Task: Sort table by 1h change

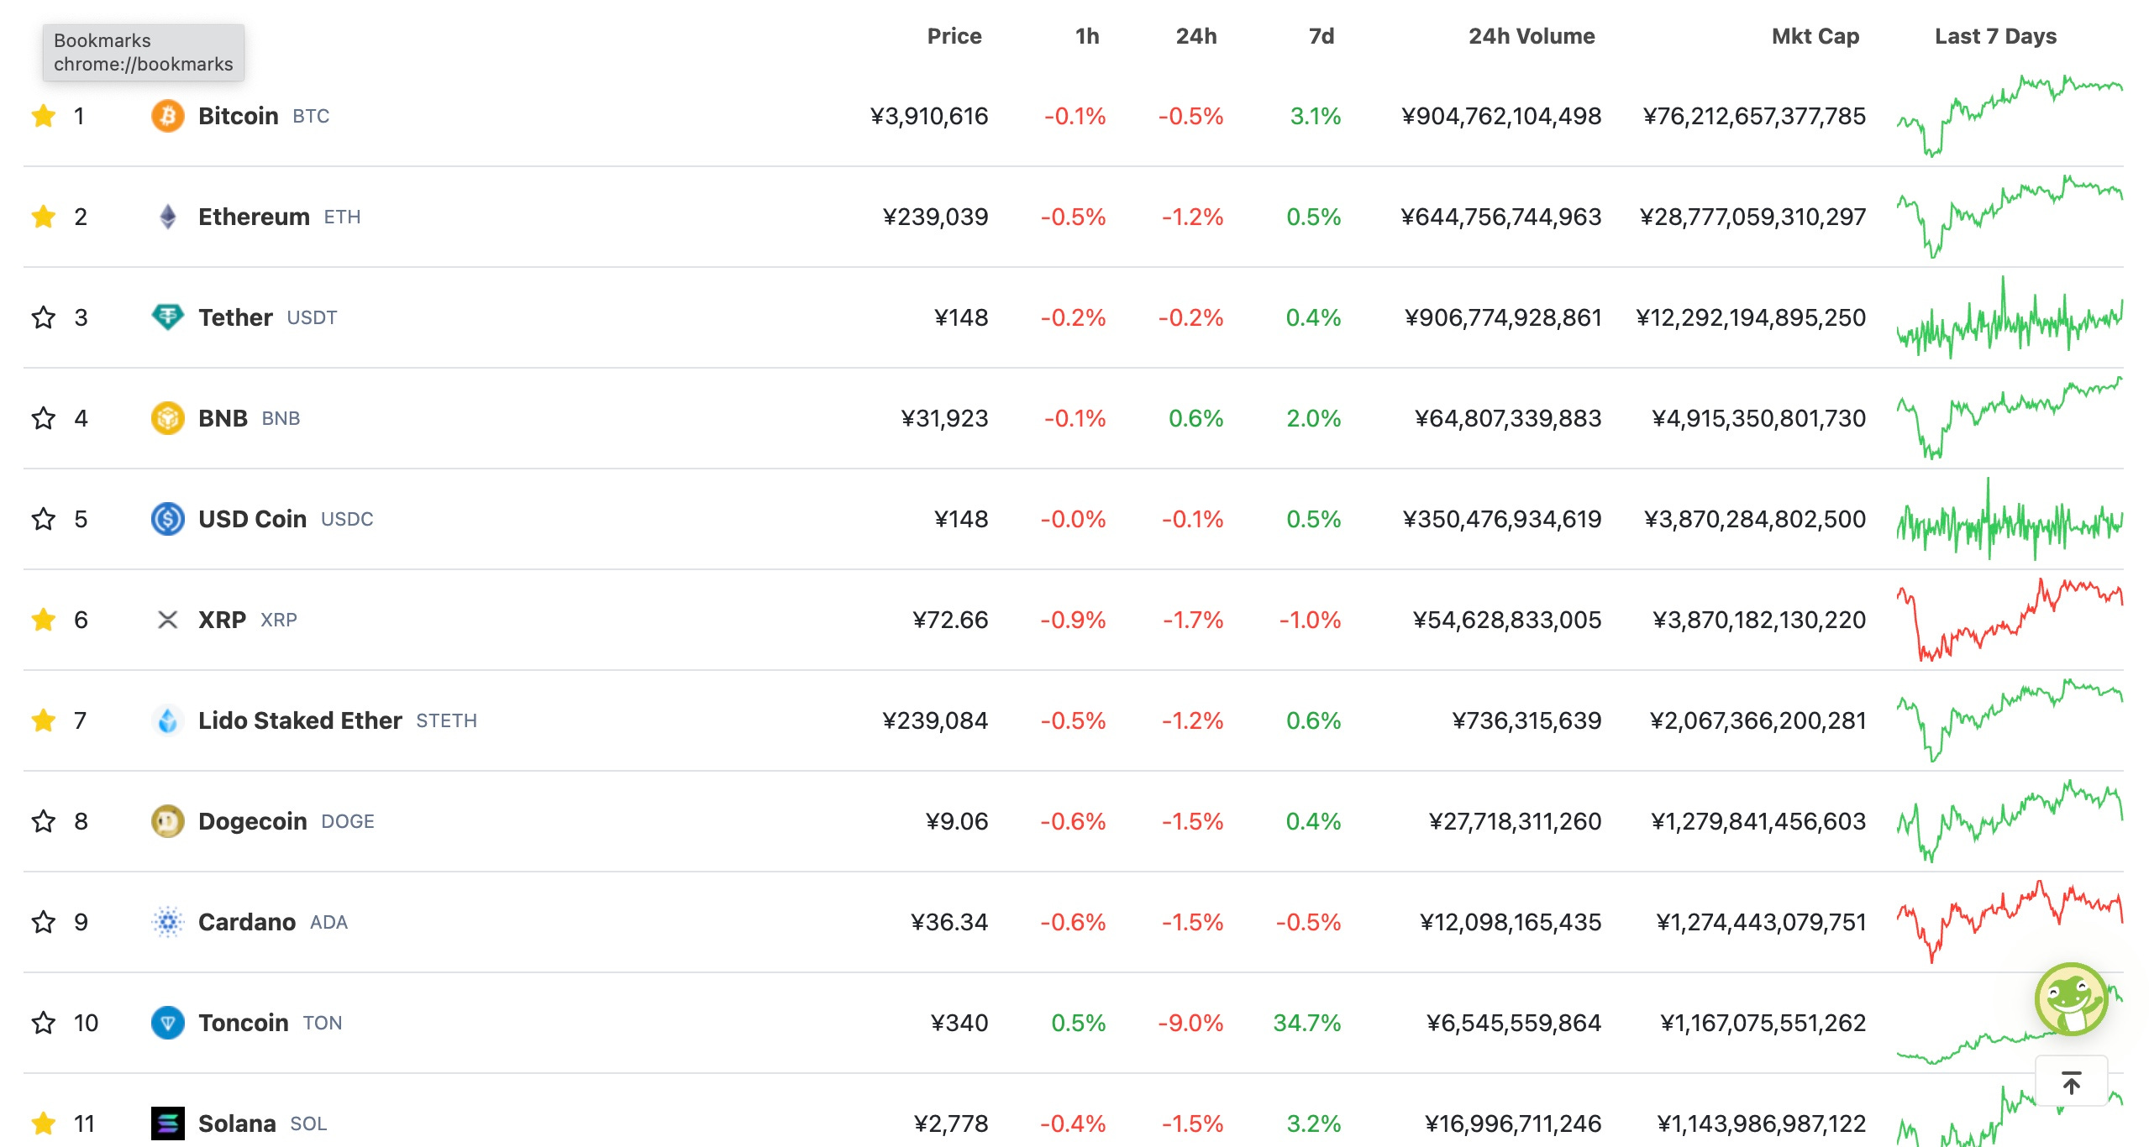Action: pos(1087,36)
